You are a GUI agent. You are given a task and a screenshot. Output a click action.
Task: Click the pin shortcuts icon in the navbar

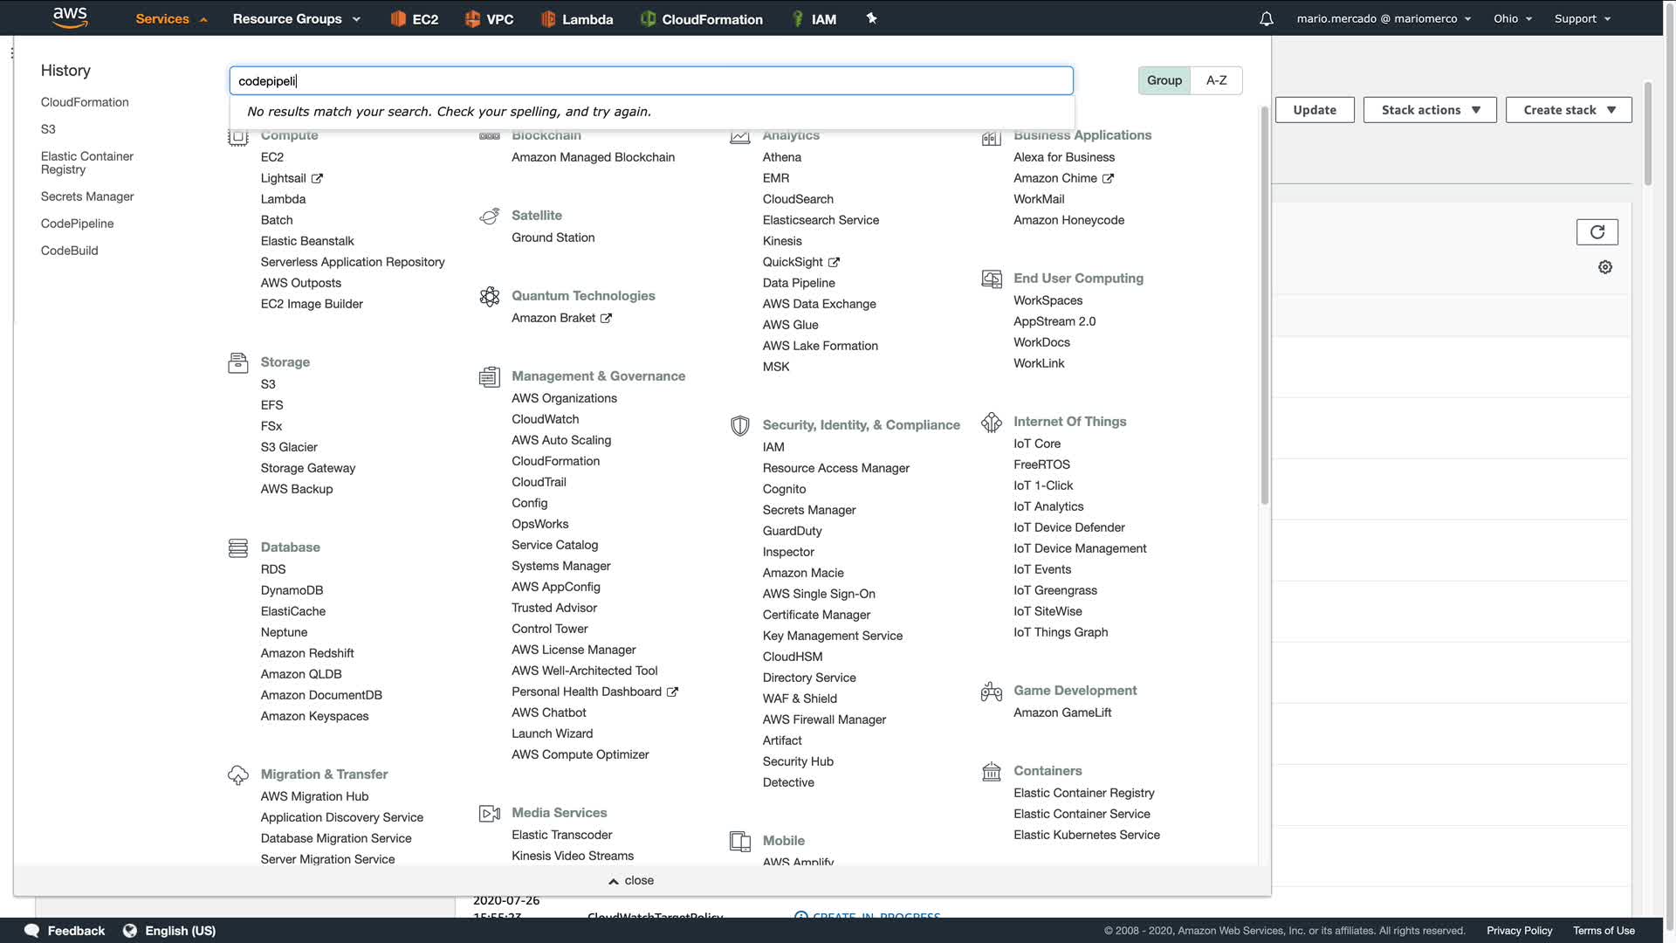(871, 18)
